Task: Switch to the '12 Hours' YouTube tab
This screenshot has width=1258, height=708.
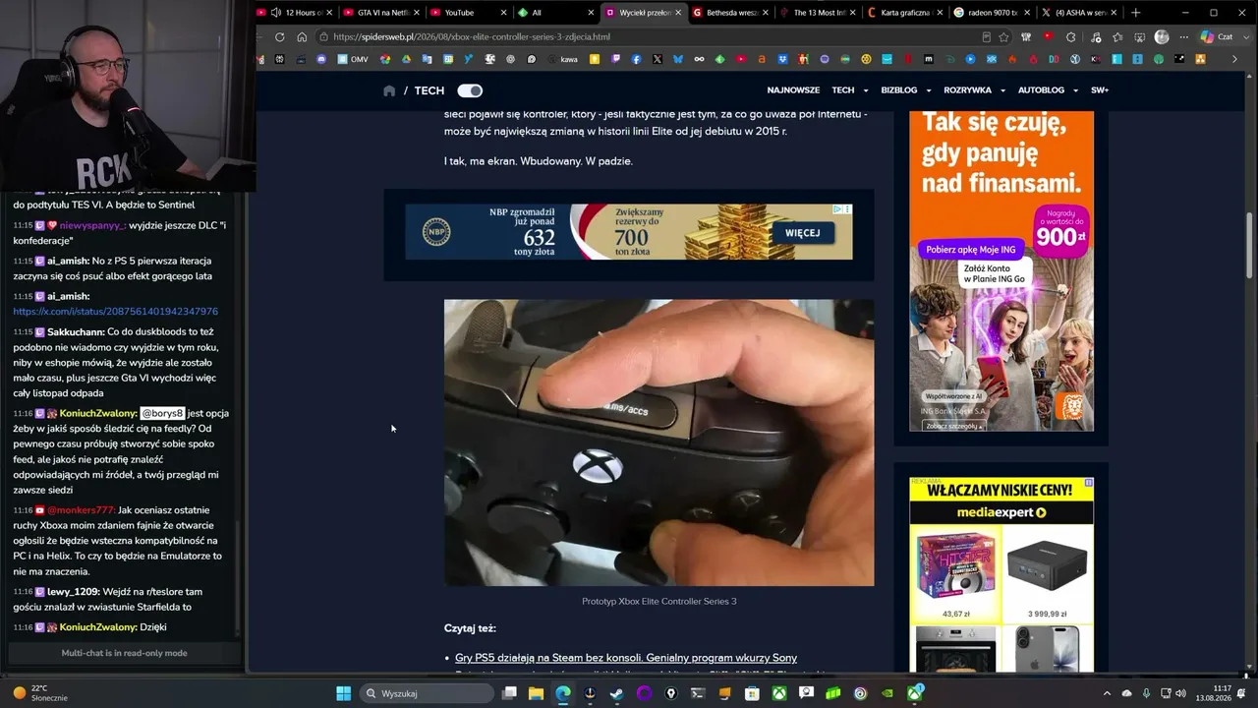Action: 294,13
